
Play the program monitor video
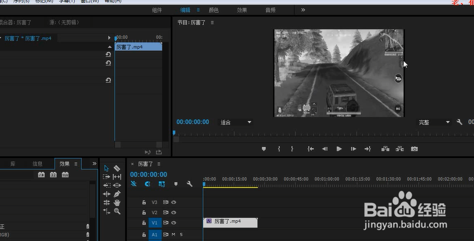tap(339, 149)
